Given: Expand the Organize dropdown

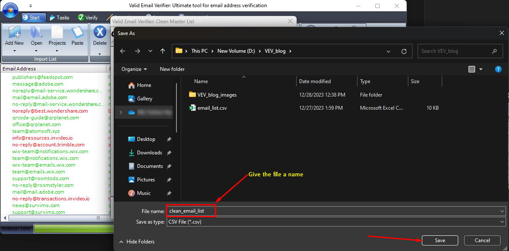Looking at the screenshot, I should [134, 69].
